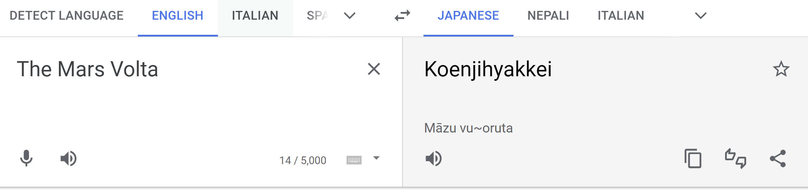Share the translation result
The height and width of the screenshot is (194, 808).
(x=778, y=159)
